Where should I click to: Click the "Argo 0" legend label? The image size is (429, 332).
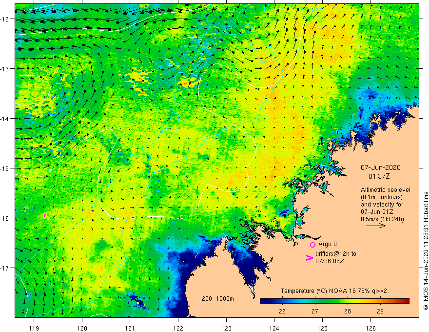pyautogui.click(x=328, y=244)
